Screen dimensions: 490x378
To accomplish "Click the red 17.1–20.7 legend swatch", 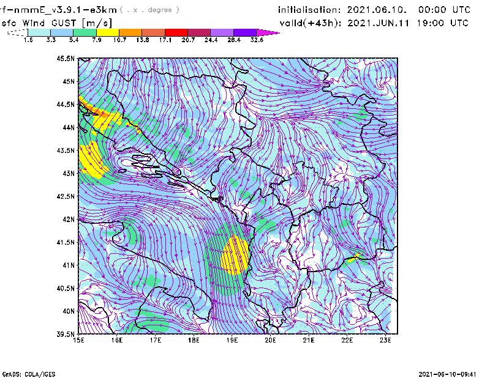I will (x=176, y=32).
